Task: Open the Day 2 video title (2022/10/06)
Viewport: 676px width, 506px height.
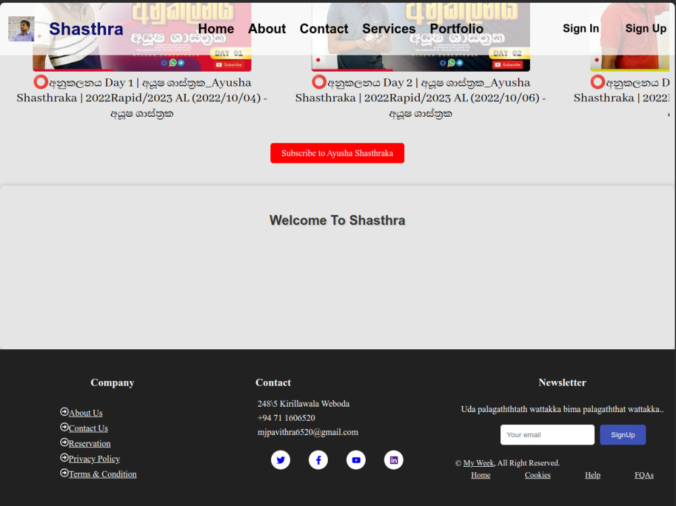Action: tap(420, 98)
